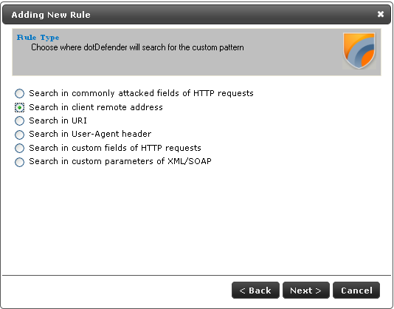This screenshot has width=394, height=309.
Task: Select the commonly attacked fields radio button
Action: [19, 93]
